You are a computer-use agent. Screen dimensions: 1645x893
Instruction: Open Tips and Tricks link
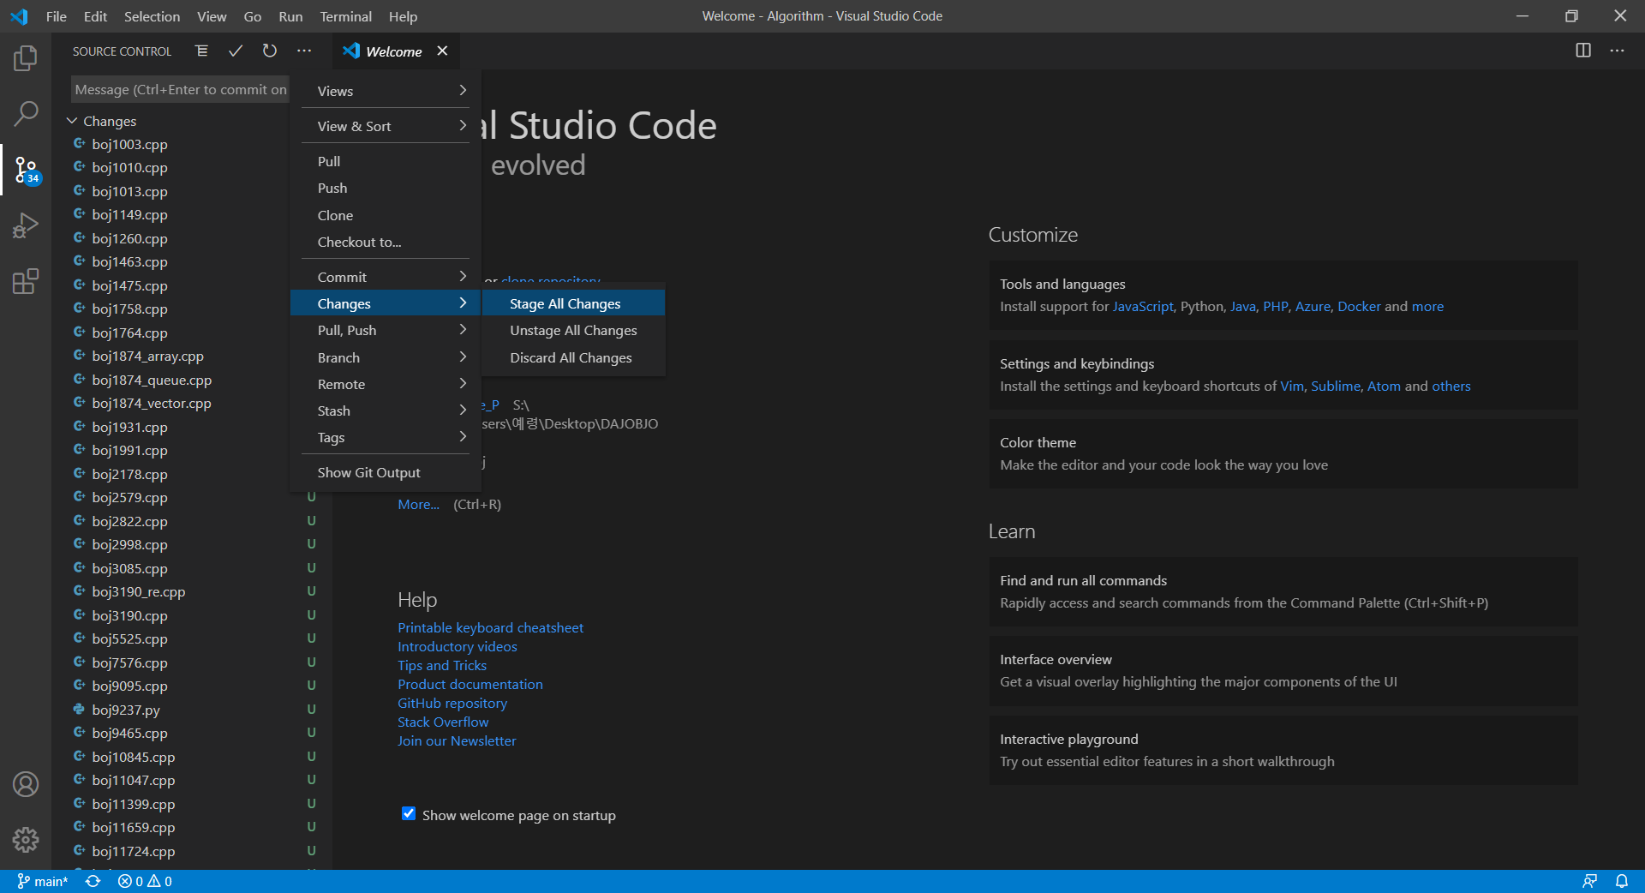point(442,665)
